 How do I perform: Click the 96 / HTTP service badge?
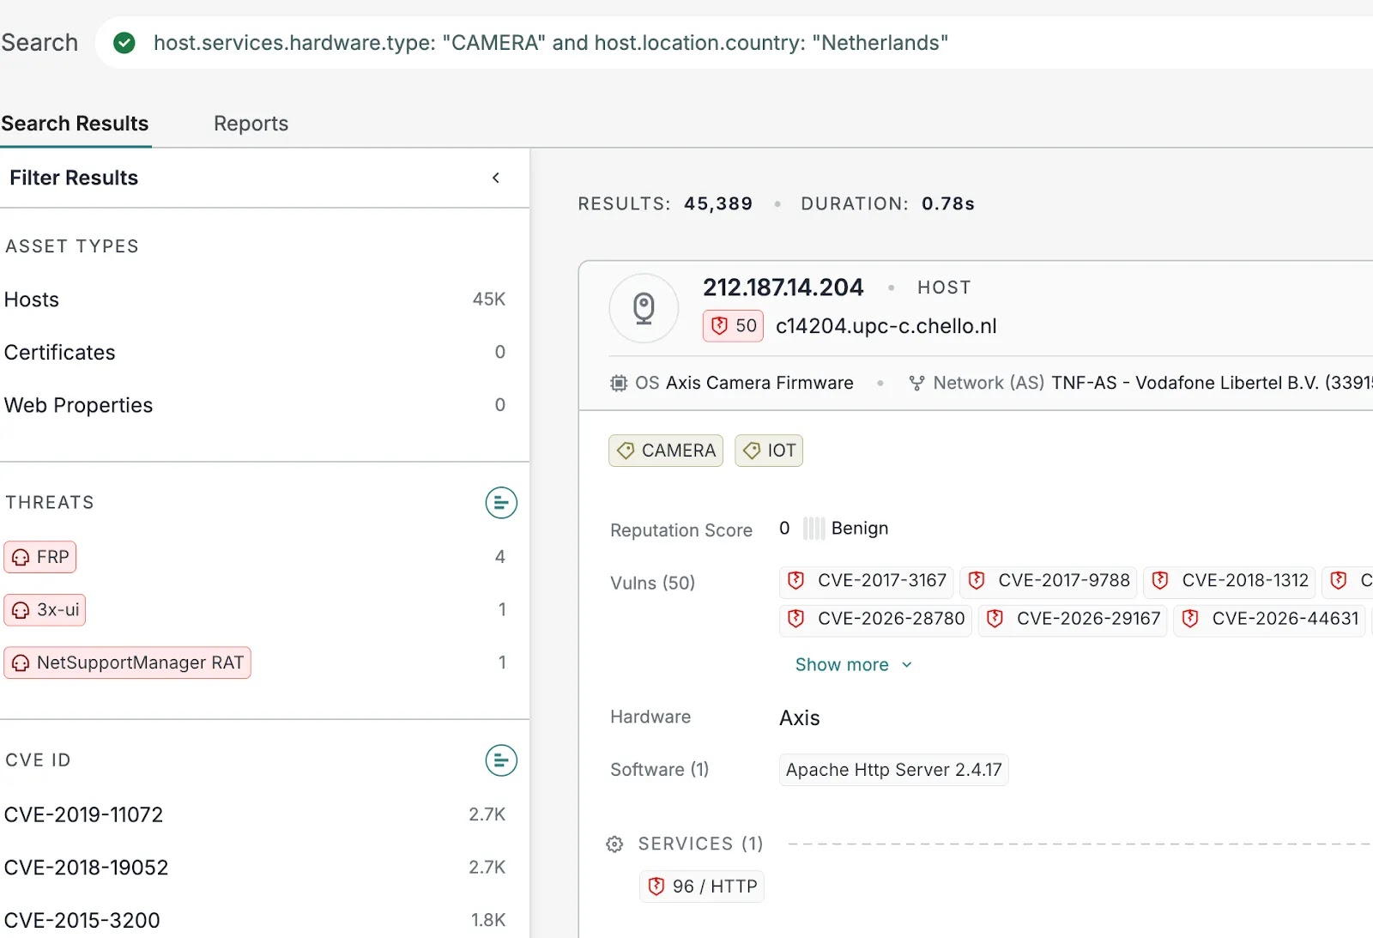(x=702, y=887)
